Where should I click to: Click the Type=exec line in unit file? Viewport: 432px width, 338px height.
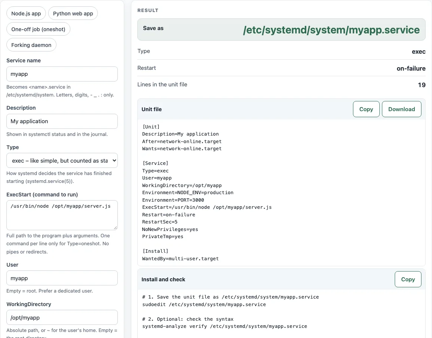coord(155,171)
